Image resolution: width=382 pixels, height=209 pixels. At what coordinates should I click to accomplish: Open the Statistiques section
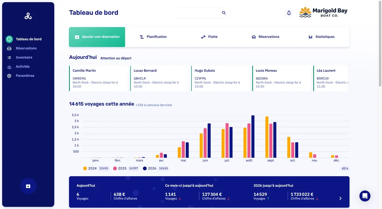tap(322, 37)
